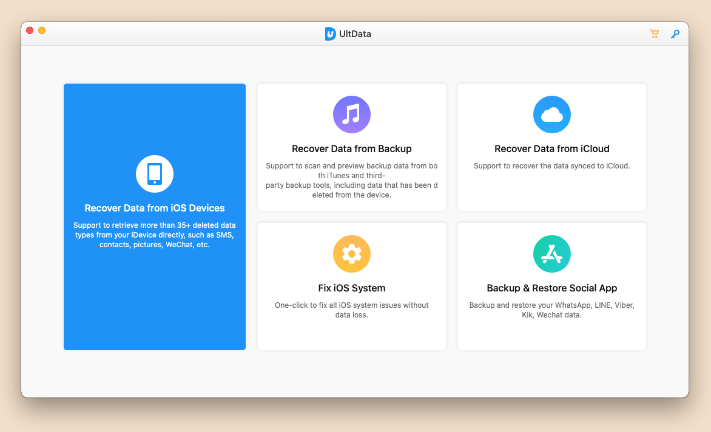Click the 35+ deleted data types description
The image size is (711, 432).
click(155, 235)
